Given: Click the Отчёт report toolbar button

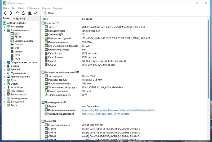Looking at the screenshot, I should pyautogui.click(x=49, y=13).
